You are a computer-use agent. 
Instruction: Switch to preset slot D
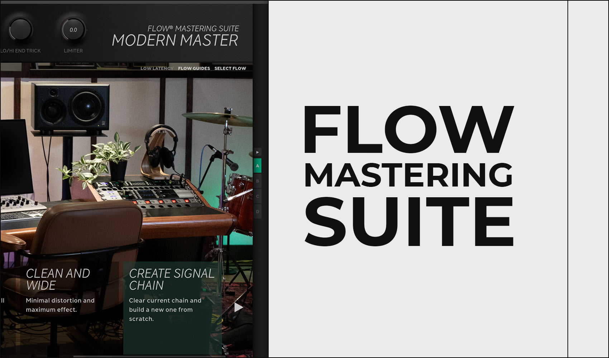click(257, 212)
